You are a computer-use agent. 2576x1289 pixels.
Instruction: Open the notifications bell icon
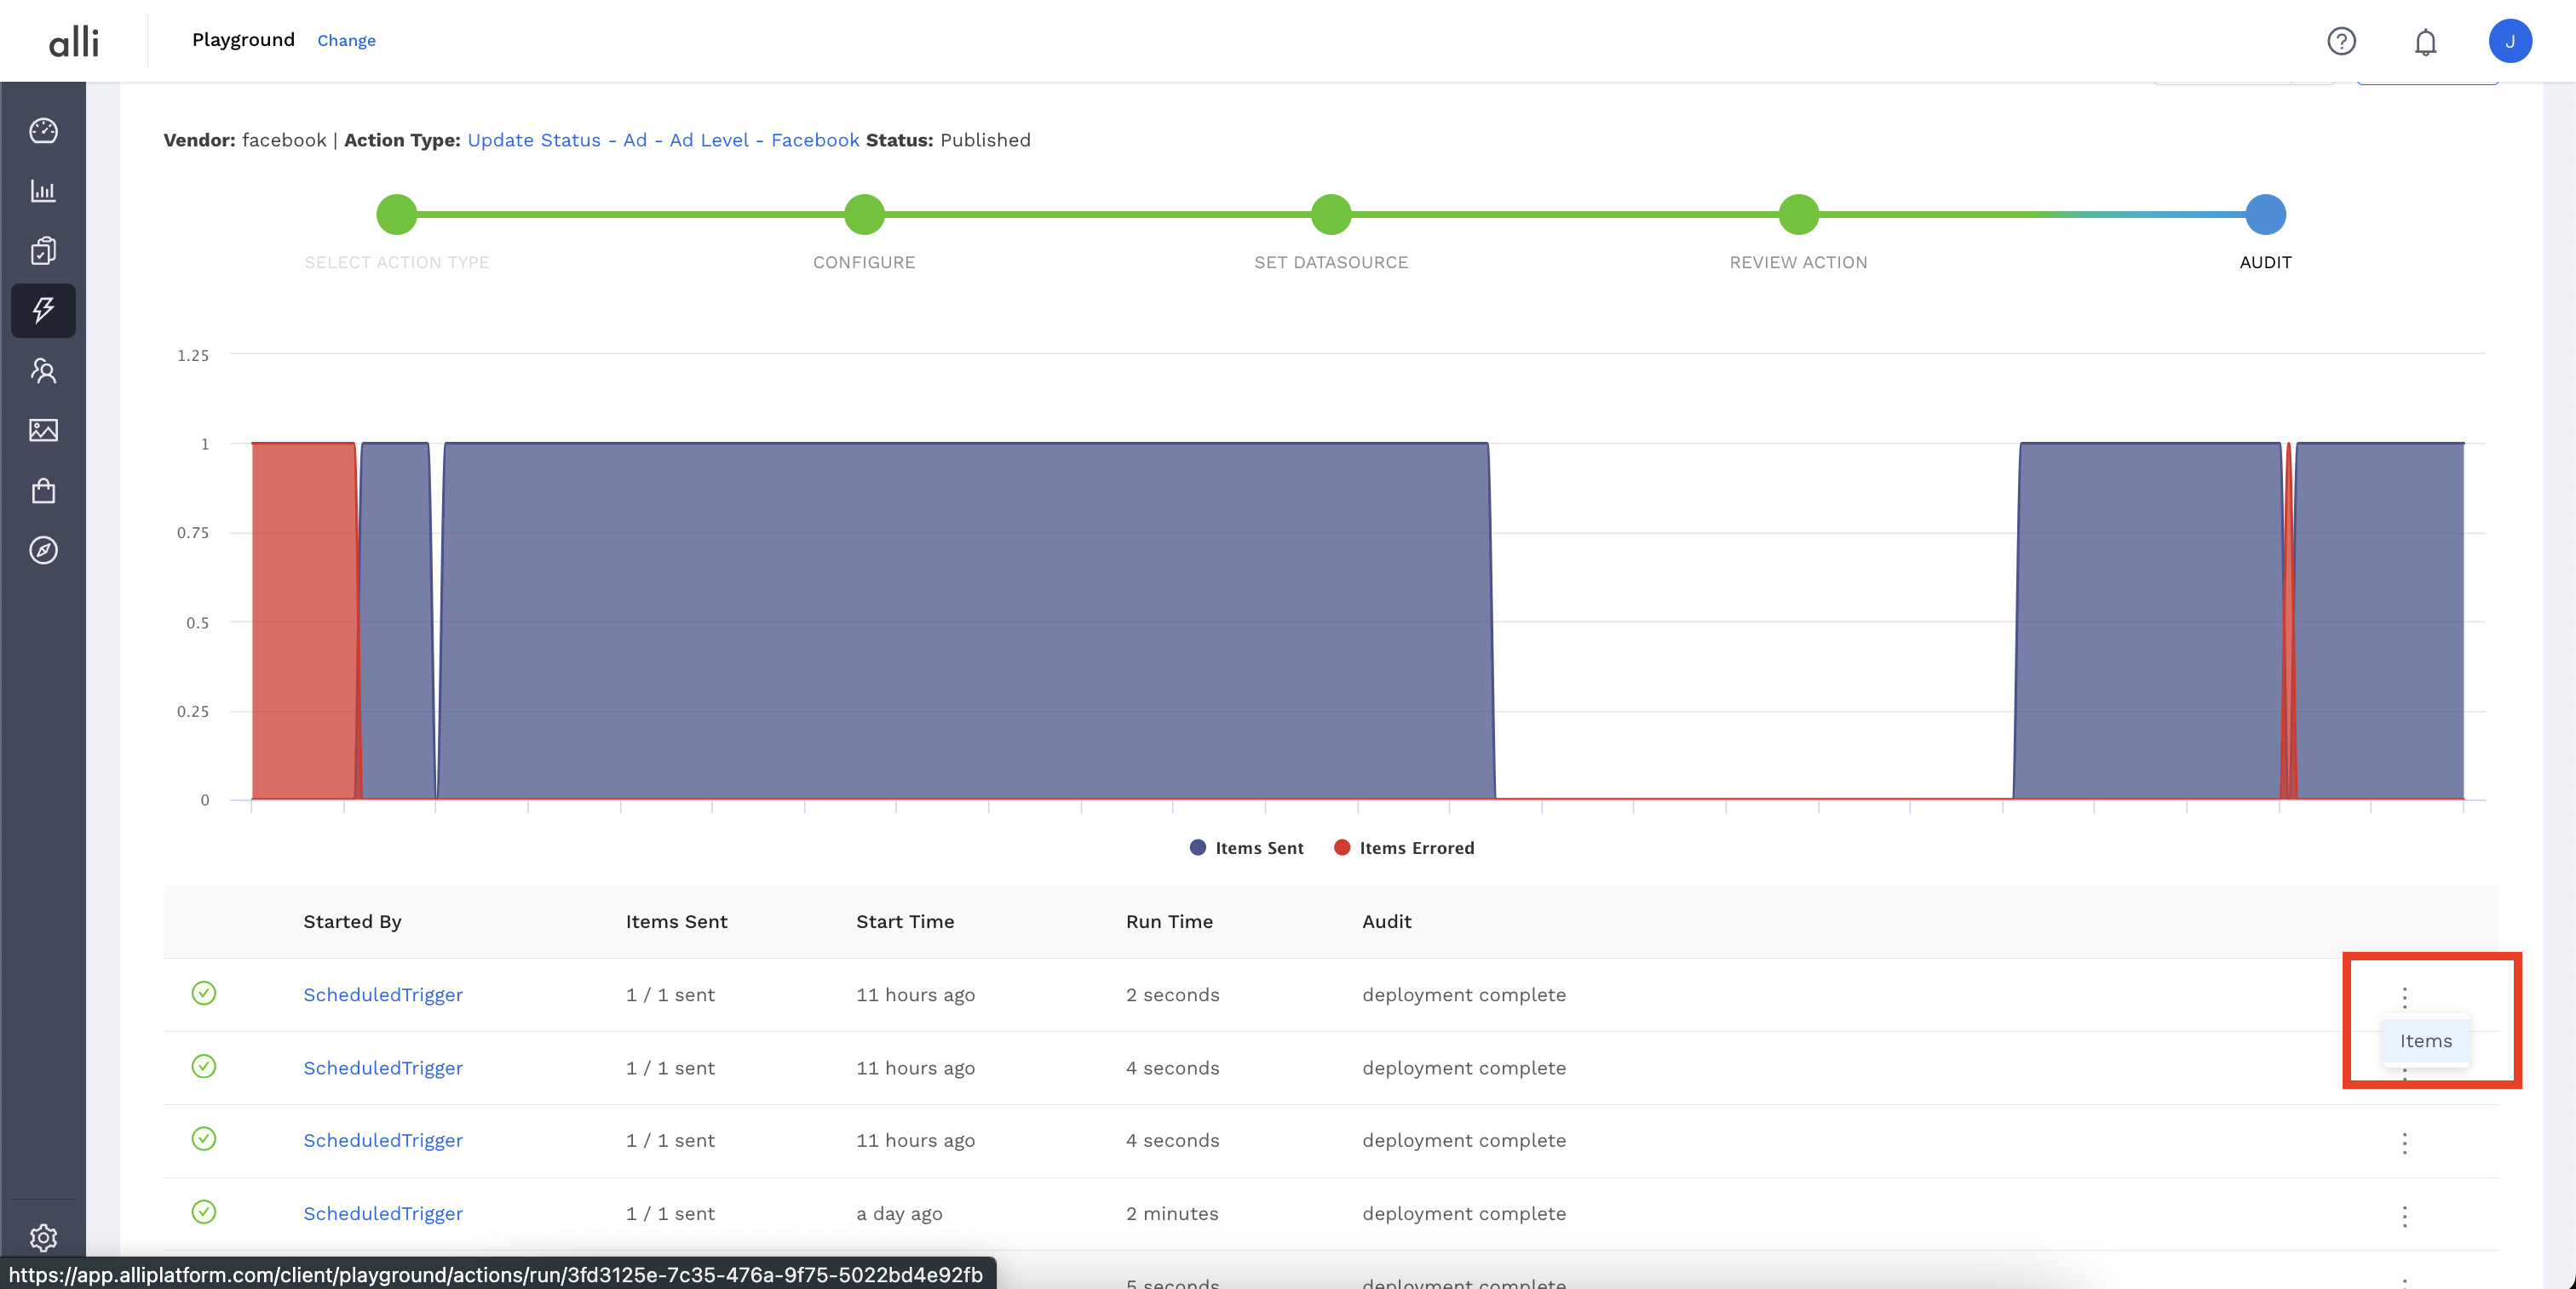point(2425,42)
